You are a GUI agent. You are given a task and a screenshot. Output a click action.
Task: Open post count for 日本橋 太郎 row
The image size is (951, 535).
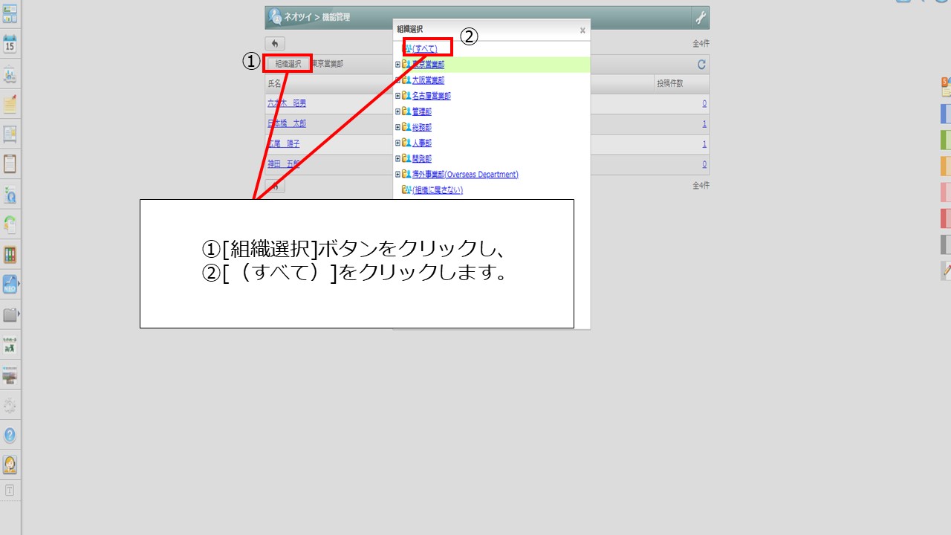pos(704,123)
